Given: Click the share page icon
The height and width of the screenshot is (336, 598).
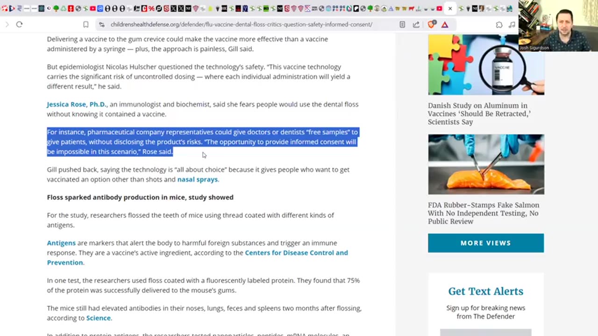Looking at the screenshot, I should [x=416, y=24].
